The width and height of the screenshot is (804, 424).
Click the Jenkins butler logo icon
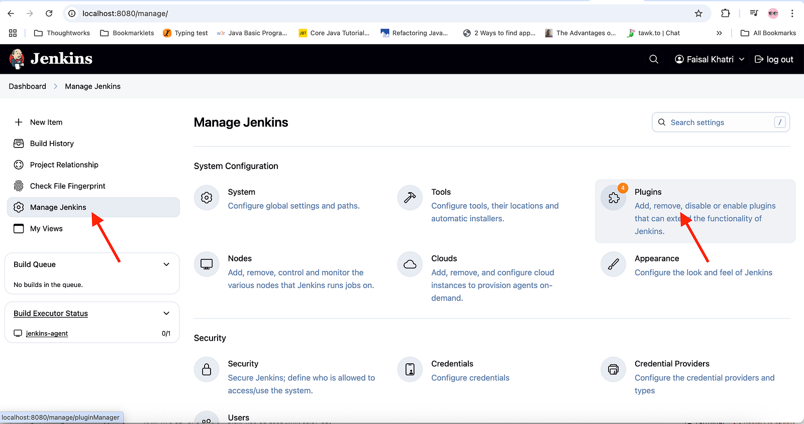17,59
